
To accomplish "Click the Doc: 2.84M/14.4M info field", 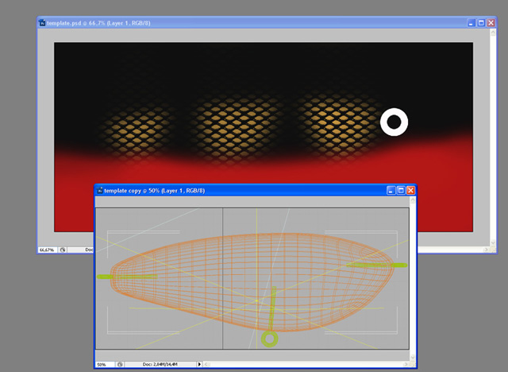I will click(159, 364).
